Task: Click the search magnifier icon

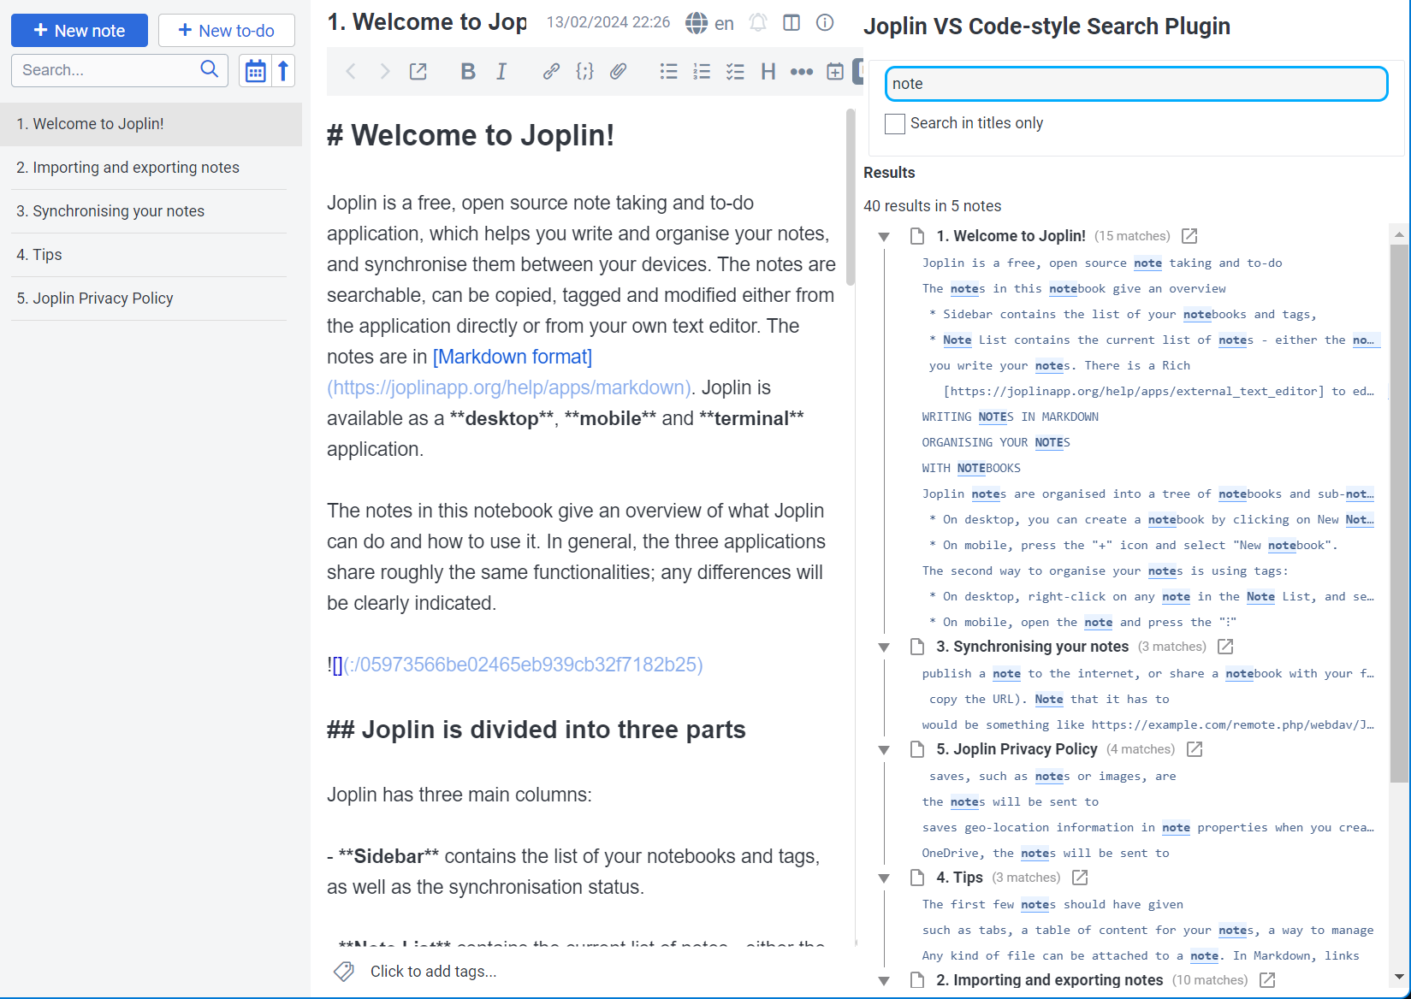Action: tap(210, 69)
